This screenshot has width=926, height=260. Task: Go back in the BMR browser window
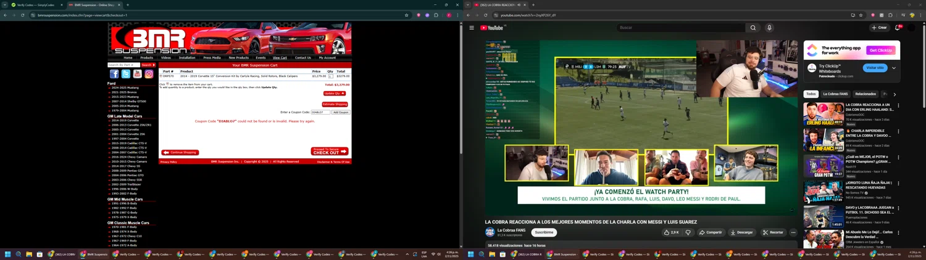[x=5, y=15]
